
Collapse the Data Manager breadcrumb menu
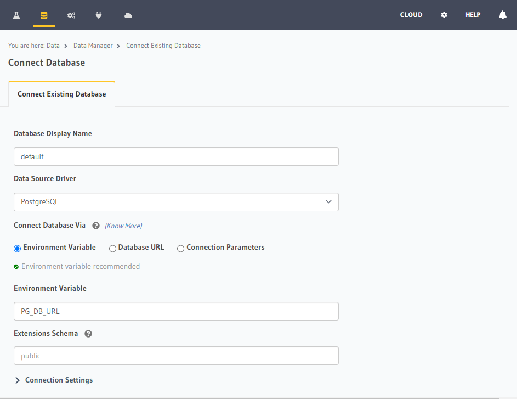[93, 46]
